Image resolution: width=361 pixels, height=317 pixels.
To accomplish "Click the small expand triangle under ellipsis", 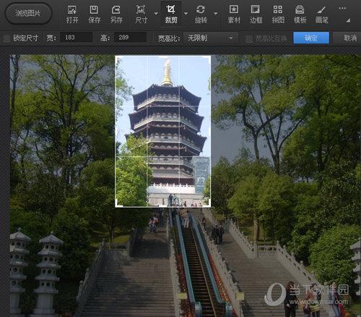I will pyautogui.click(x=348, y=21).
